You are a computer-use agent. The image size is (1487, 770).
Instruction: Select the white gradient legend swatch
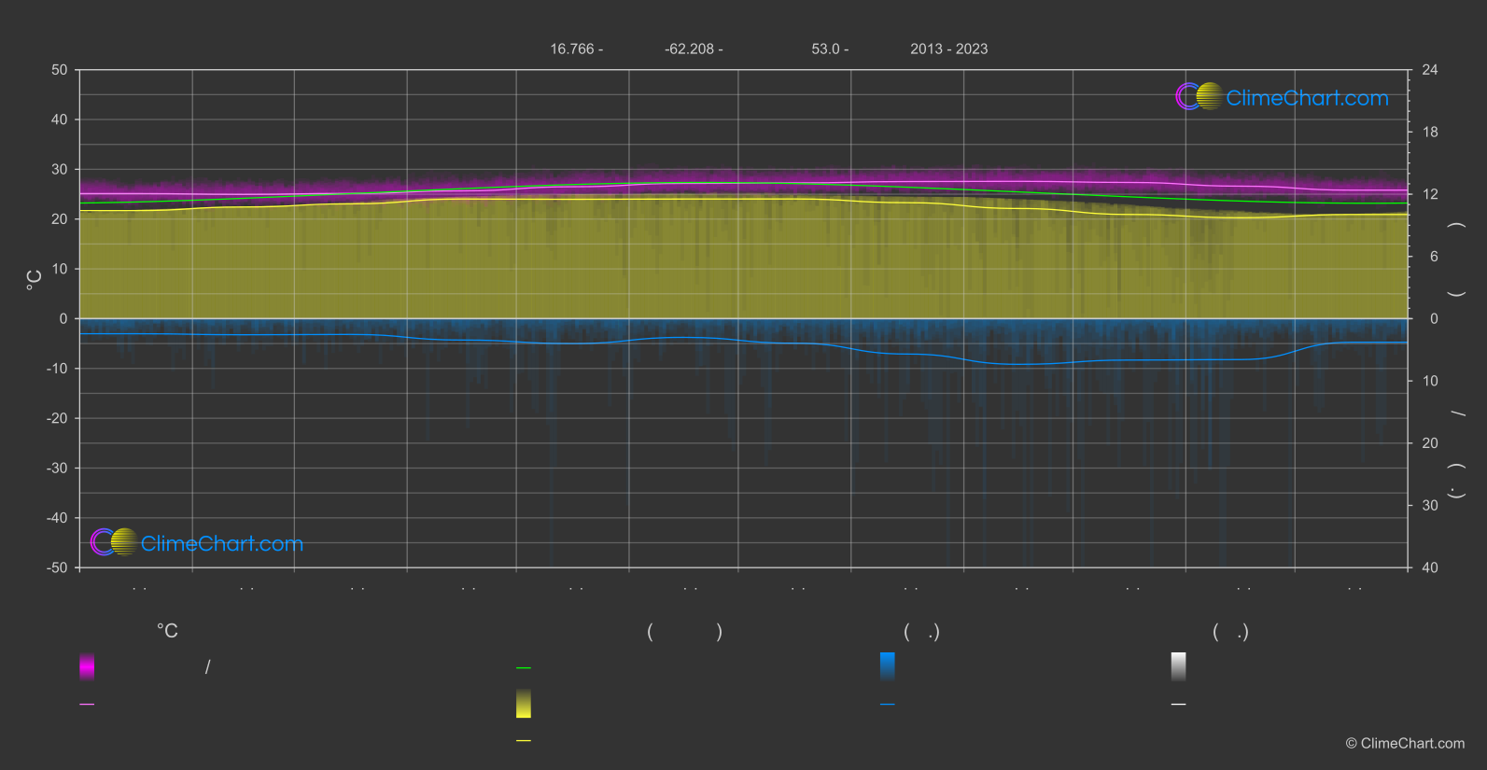point(1178,666)
